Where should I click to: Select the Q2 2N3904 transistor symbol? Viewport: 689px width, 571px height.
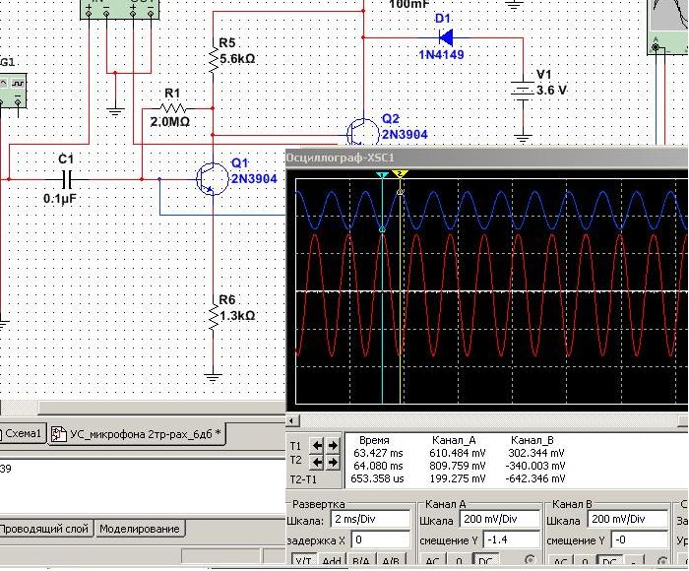click(x=360, y=131)
